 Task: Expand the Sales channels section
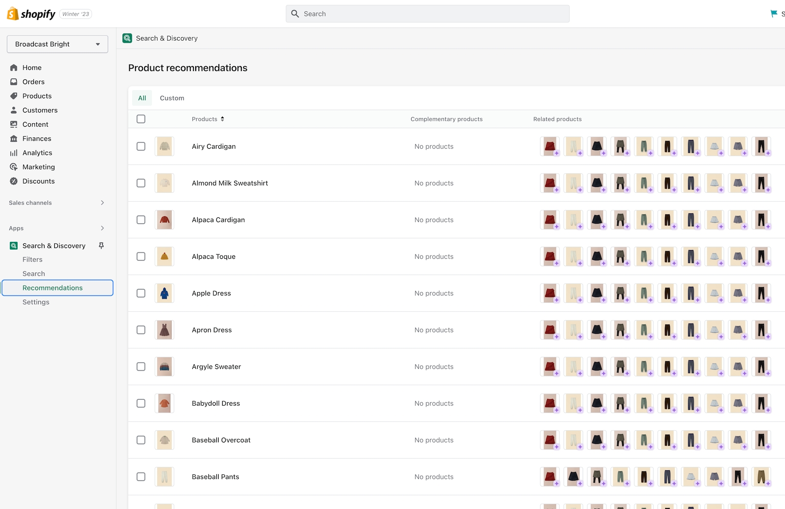click(102, 203)
